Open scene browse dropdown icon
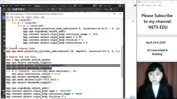Viewport: 177px width, 99px height. click(76, 5)
